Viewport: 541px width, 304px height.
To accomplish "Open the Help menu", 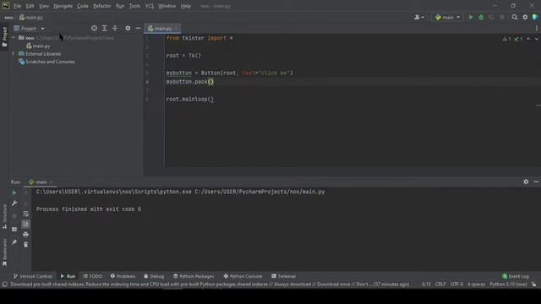I will click(186, 6).
